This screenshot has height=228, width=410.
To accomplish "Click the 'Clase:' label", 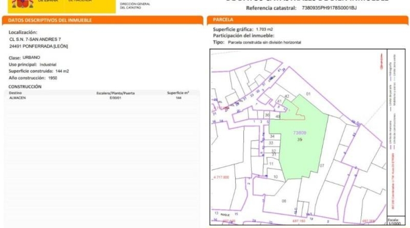I will pos(15,58).
